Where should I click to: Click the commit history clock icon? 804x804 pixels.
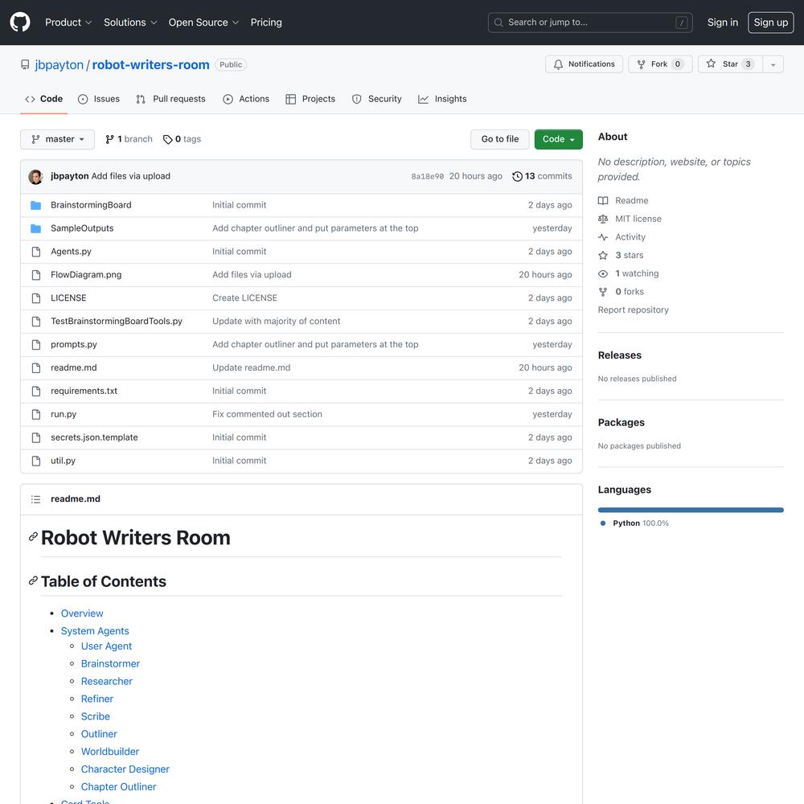[517, 176]
